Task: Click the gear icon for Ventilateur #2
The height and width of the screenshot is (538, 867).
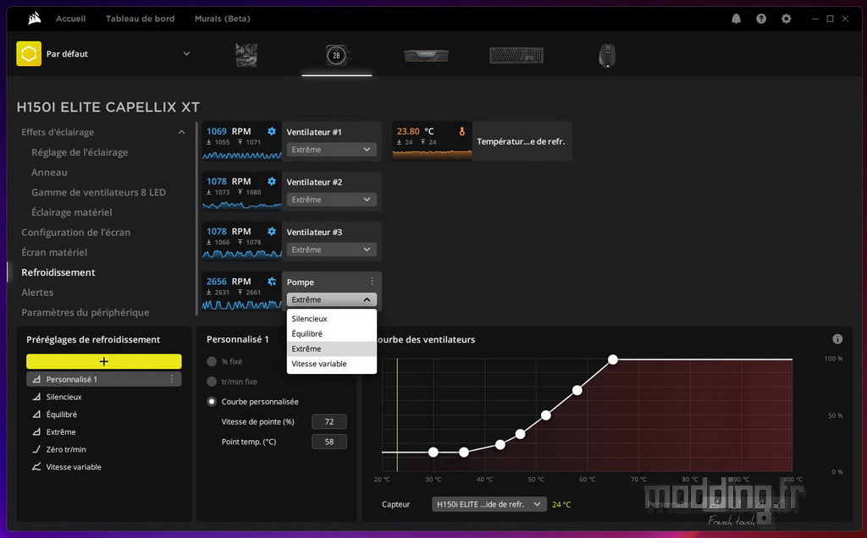Action: [272, 181]
